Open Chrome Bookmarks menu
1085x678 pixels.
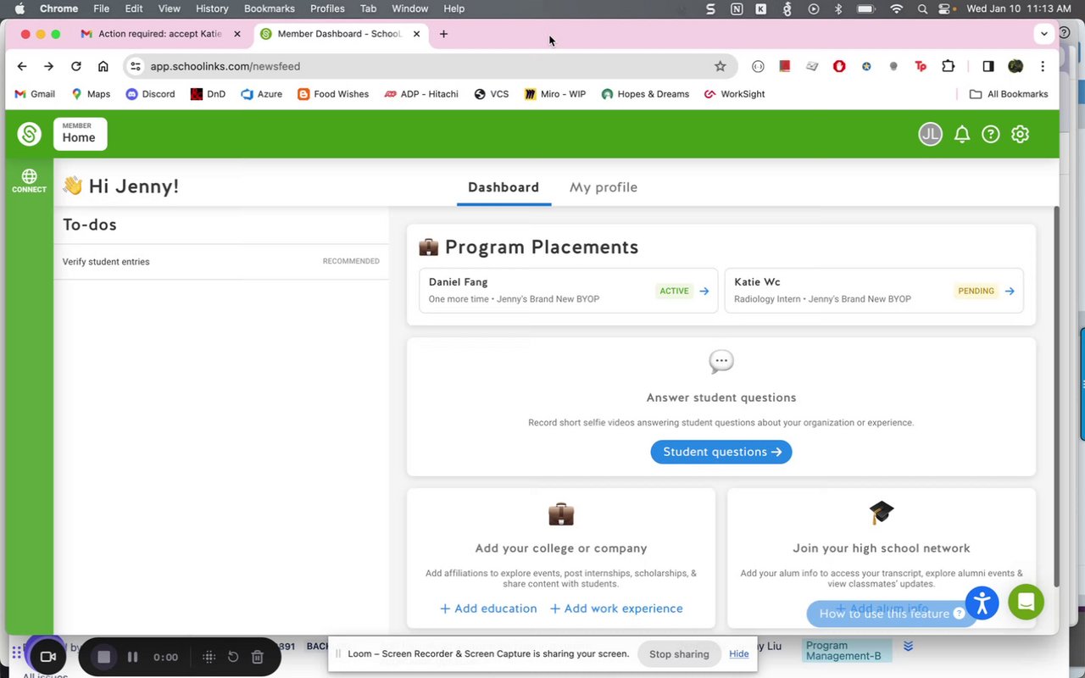click(270, 8)
